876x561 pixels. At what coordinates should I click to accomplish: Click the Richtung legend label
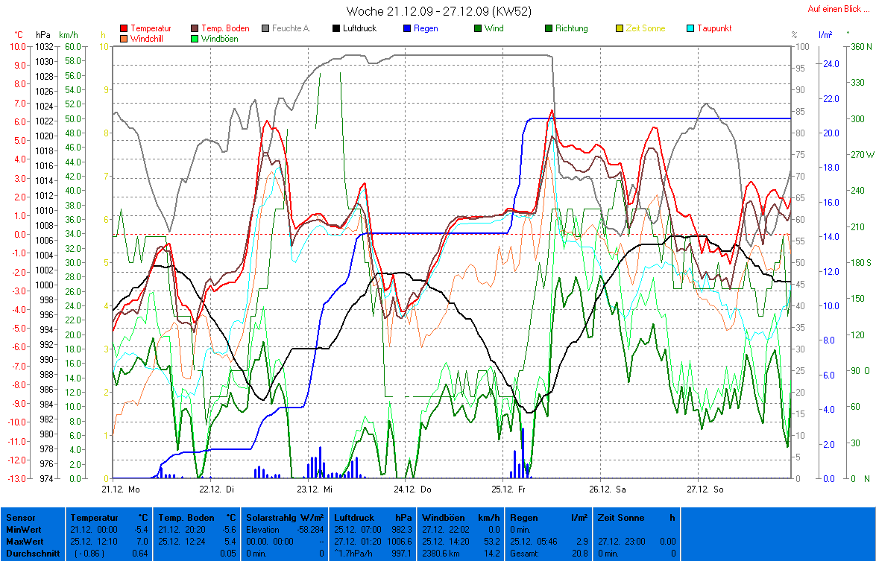coord(571,28)
